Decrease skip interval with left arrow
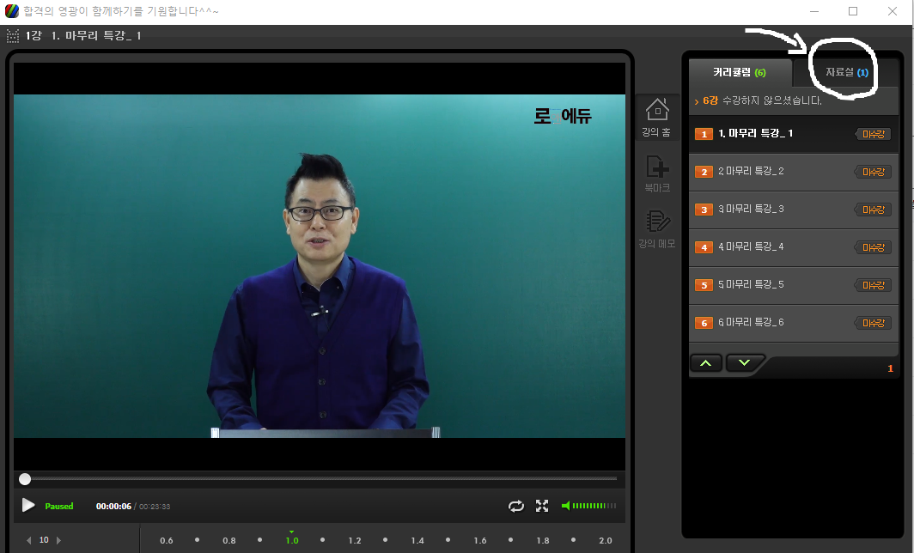 coord(29,540)
